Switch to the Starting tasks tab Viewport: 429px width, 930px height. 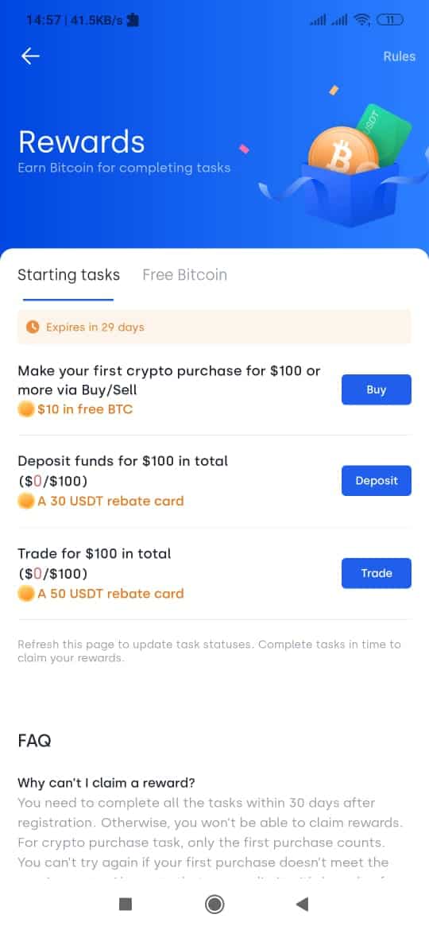(69, 275)
